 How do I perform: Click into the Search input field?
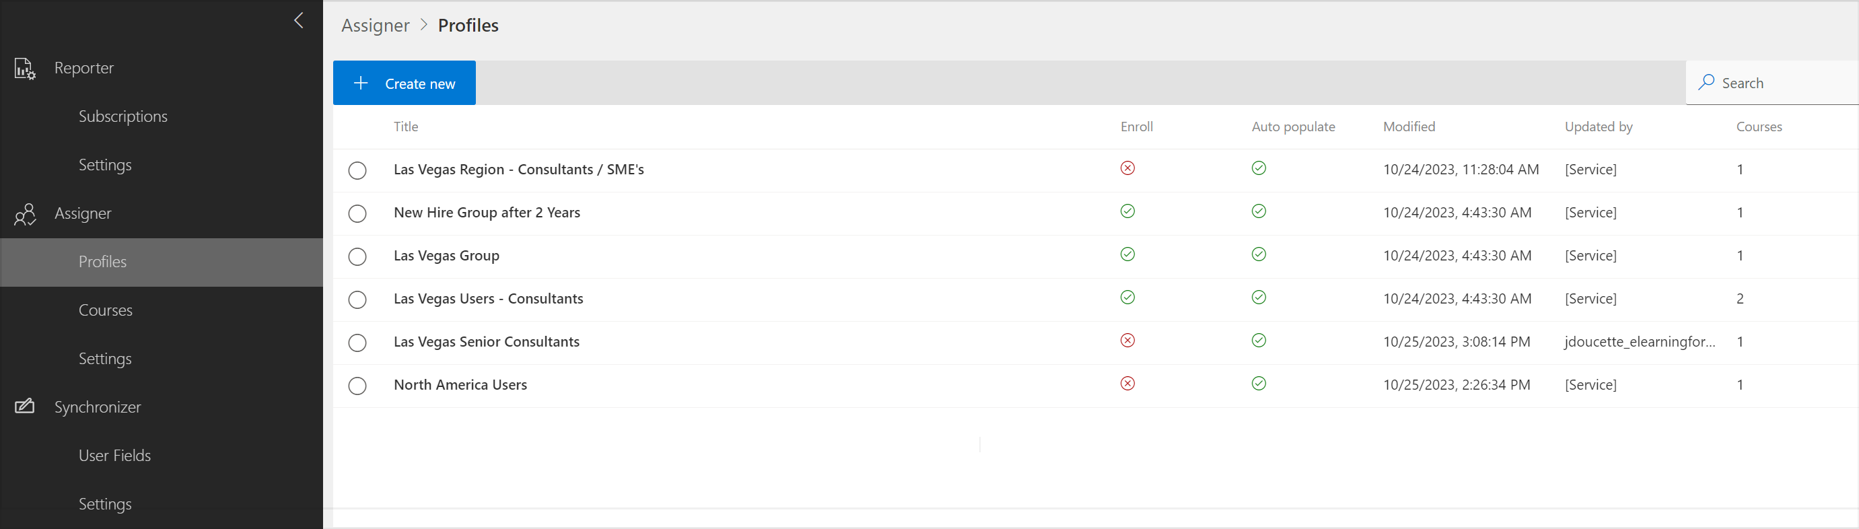pos(1782,83)
